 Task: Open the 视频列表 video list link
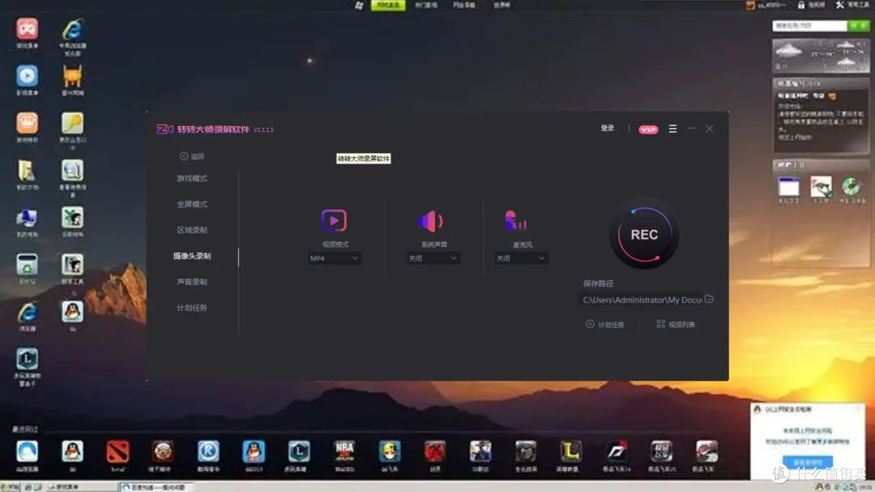(676, 324)
